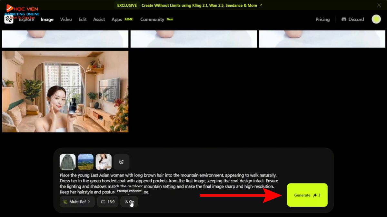387x217 pixels.
Task: Select the woman in white shirt thumbnail
Action: click(104, 162)
